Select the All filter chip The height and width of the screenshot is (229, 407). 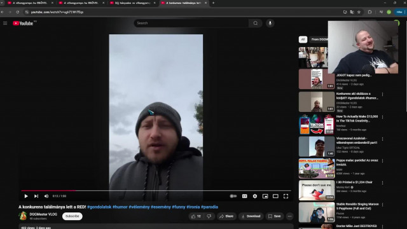tap(303, 39)
